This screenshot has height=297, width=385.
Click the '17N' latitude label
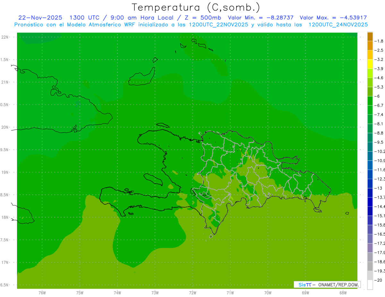point(5,262)
